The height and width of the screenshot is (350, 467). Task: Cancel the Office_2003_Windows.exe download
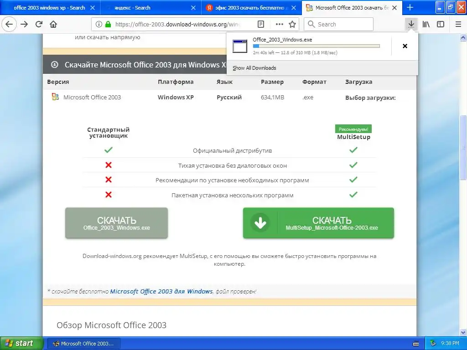405,46
